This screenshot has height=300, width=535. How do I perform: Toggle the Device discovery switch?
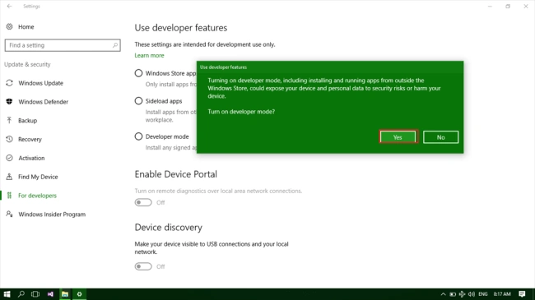point(143,266)
